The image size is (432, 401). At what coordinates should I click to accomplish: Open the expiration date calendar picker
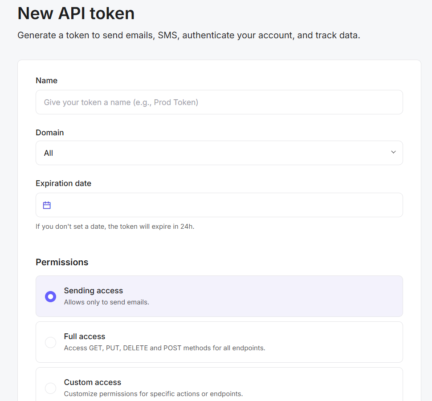pyautogui.click(x=219, y=205)
